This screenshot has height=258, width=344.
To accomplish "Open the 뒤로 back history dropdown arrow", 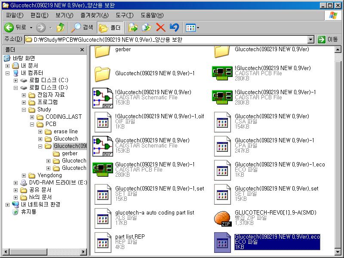I will (x=31, y=28).
